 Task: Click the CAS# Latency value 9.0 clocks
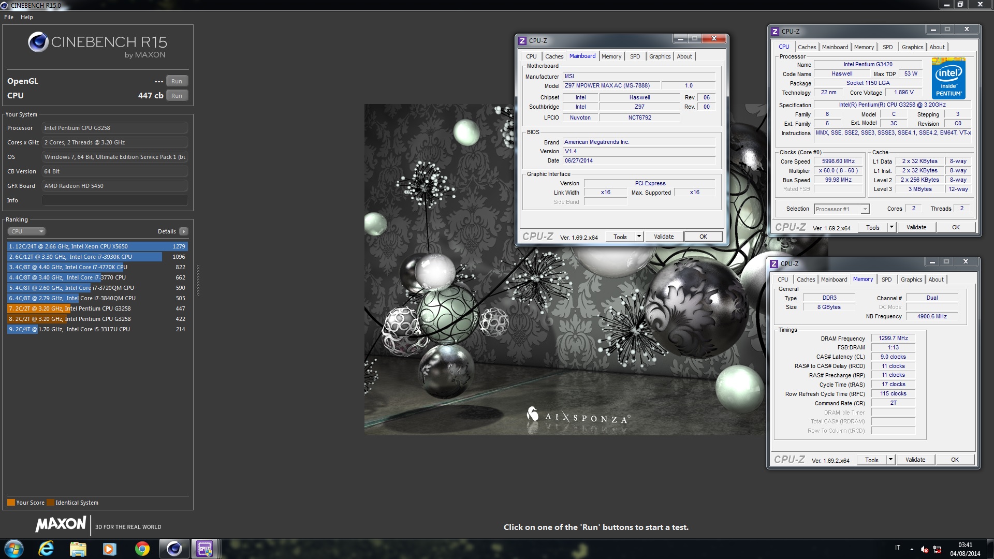pos(893,357)
